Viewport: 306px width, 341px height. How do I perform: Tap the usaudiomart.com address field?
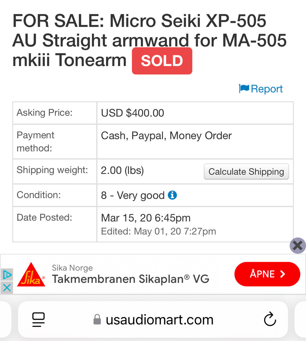[153, 320]
